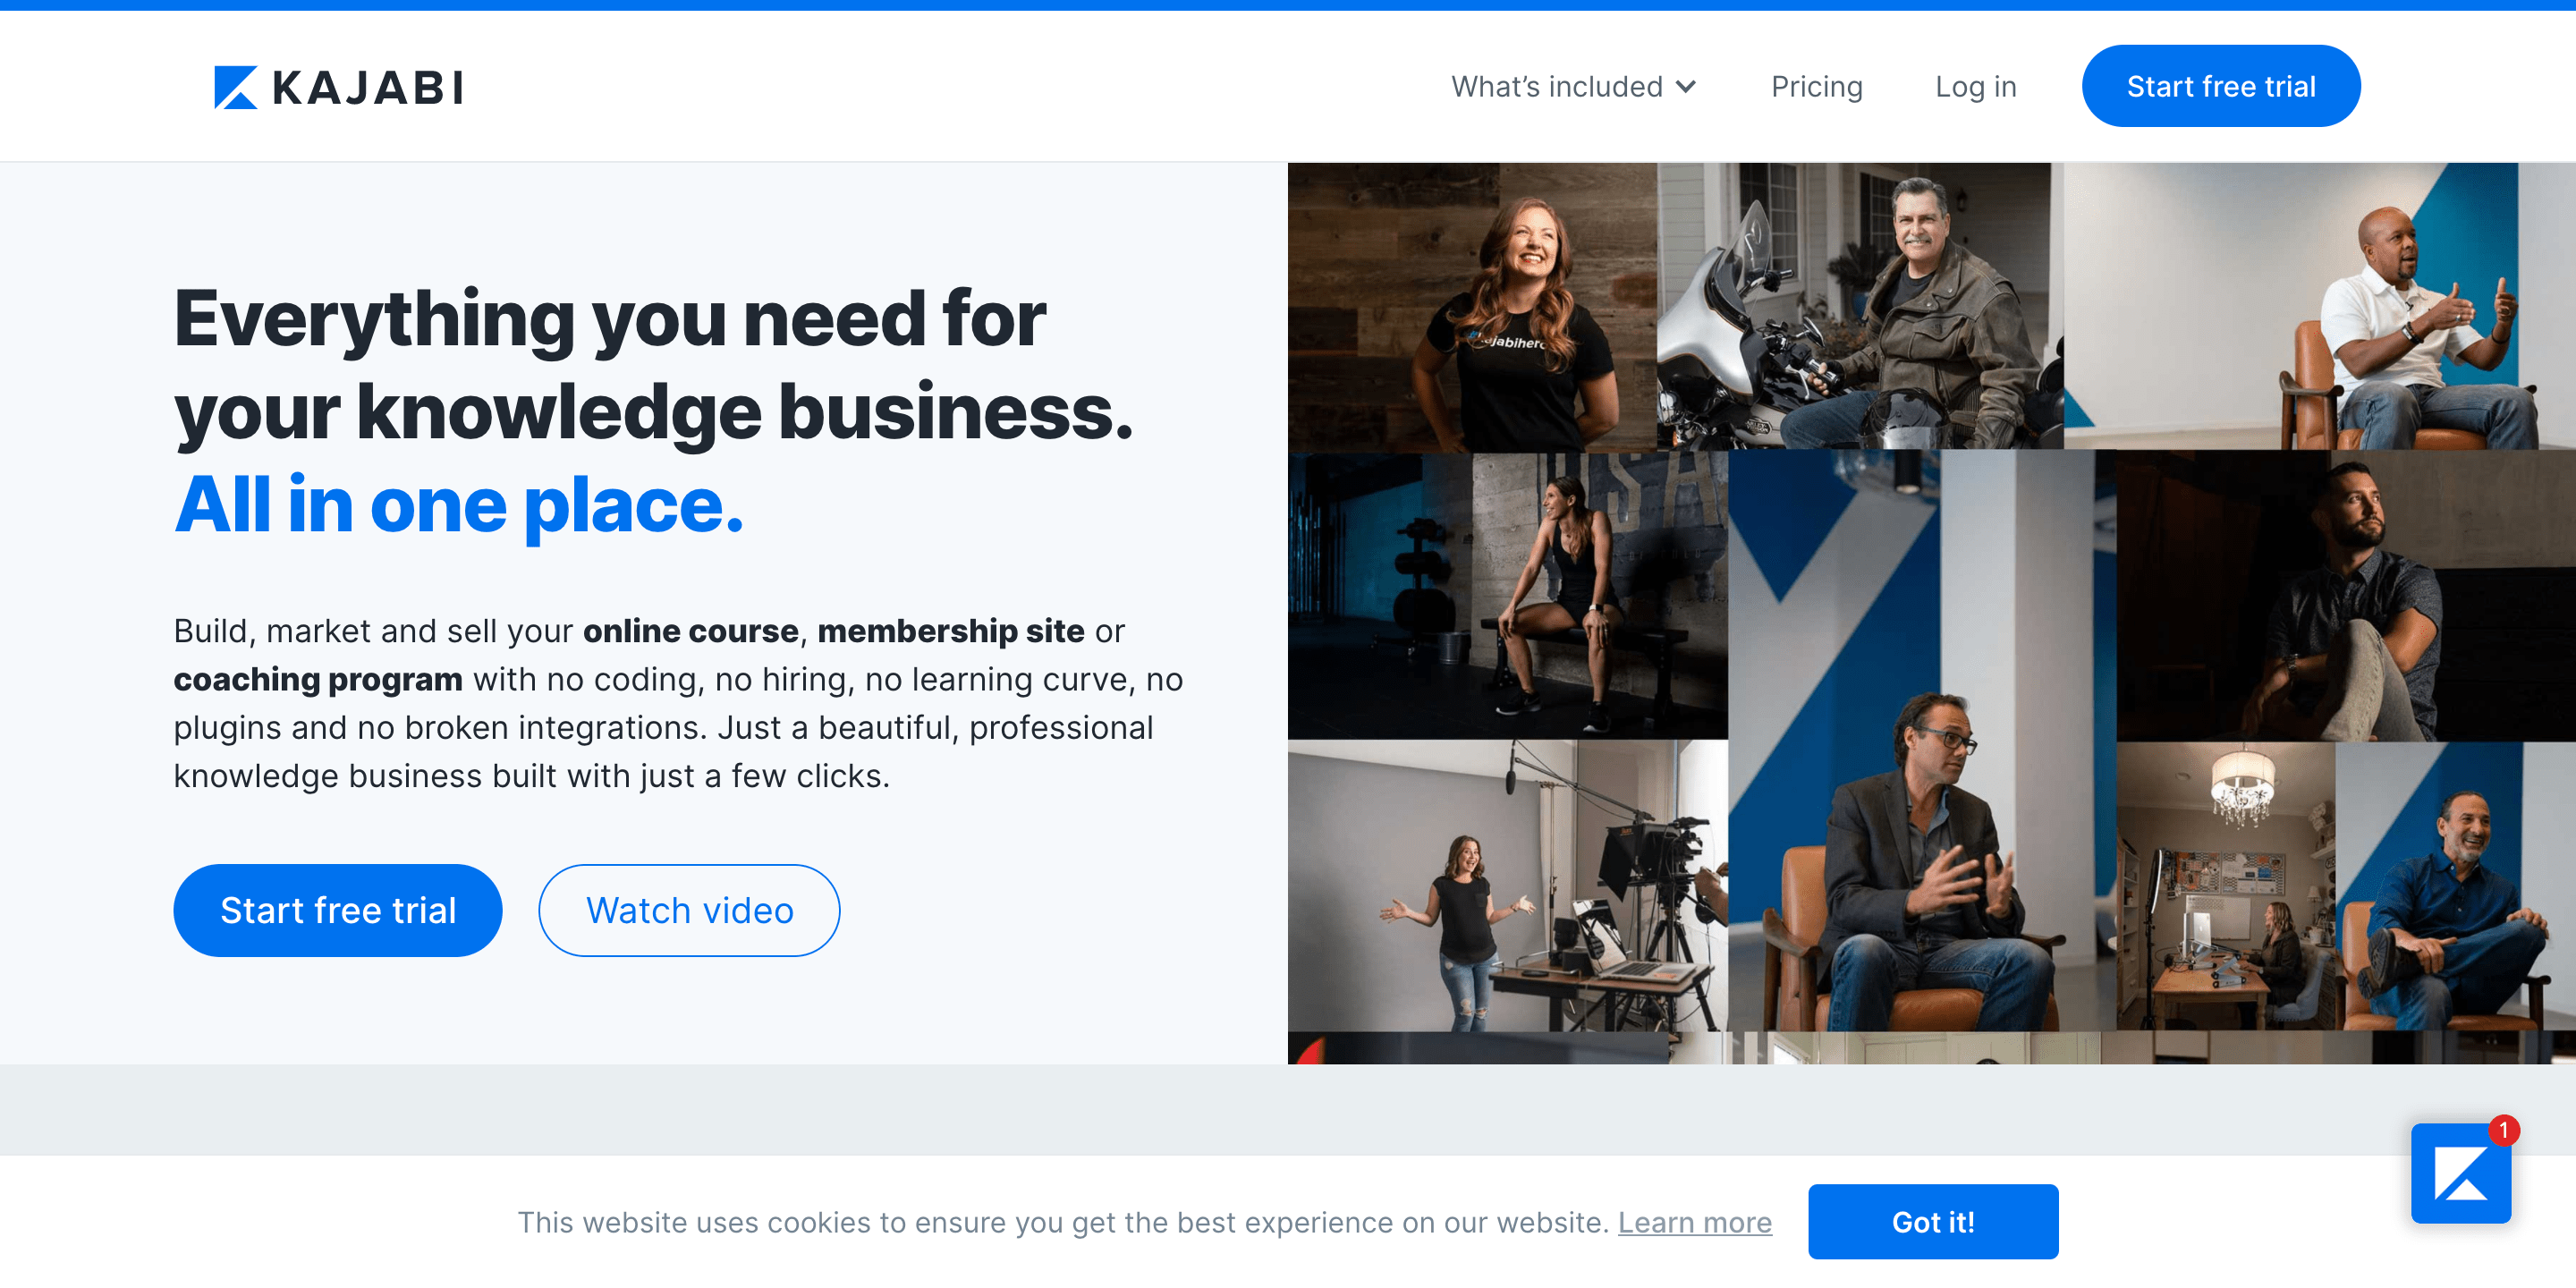Viewport: 2576px width, 1288px height.
Task: Click the Kajabi logo icon
Action: (236, 87)
